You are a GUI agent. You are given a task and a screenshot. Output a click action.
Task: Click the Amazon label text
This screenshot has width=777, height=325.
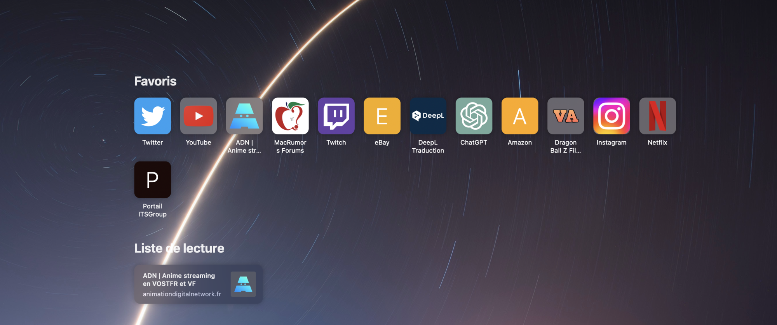coord(520,143)
